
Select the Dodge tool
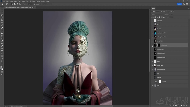(2, 46)
